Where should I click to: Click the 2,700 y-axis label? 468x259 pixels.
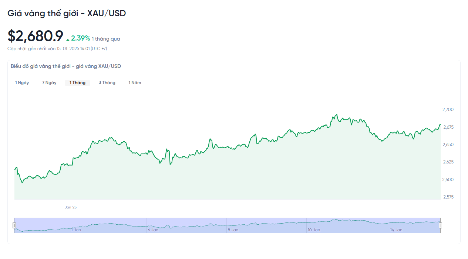(448, 110)
